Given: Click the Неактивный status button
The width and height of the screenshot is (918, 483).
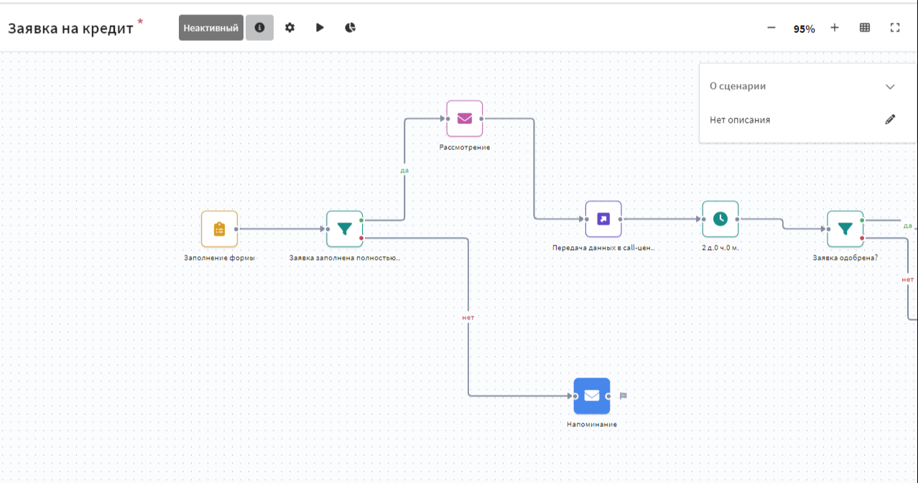Looking at the screenshot, I should pyautogui.click(x=210, y=28).
